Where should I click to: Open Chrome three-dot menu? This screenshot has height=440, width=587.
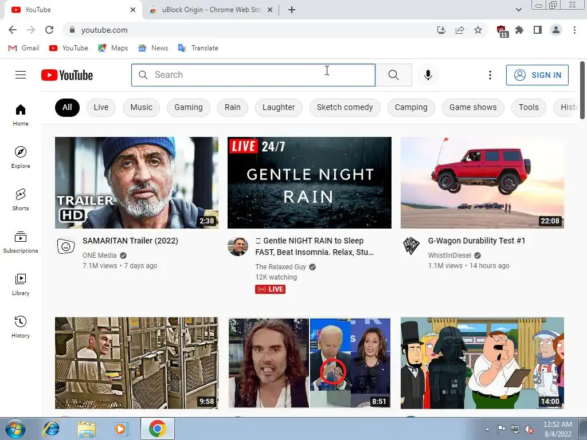(574, 30)
